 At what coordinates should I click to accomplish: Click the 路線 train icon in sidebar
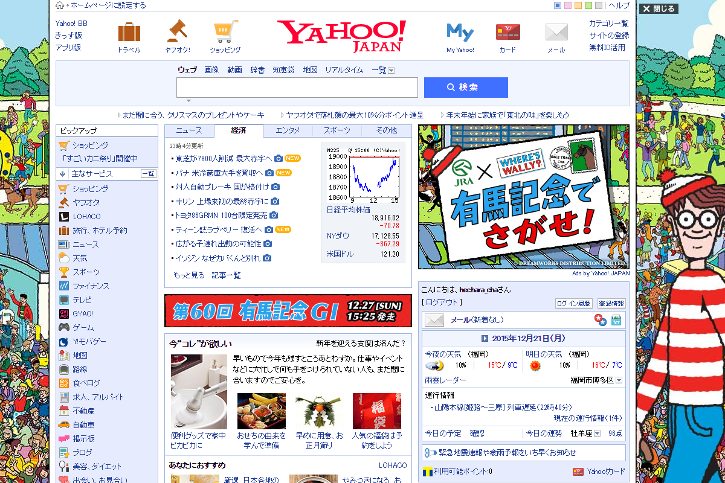[64, 369]
